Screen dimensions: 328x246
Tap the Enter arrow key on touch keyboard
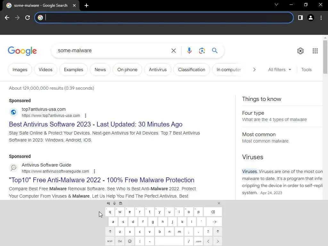click(x=214, y=222)
